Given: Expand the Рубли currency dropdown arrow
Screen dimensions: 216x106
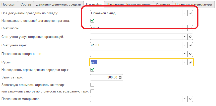Looking at the screenshot, I should [x=185, y=62].
